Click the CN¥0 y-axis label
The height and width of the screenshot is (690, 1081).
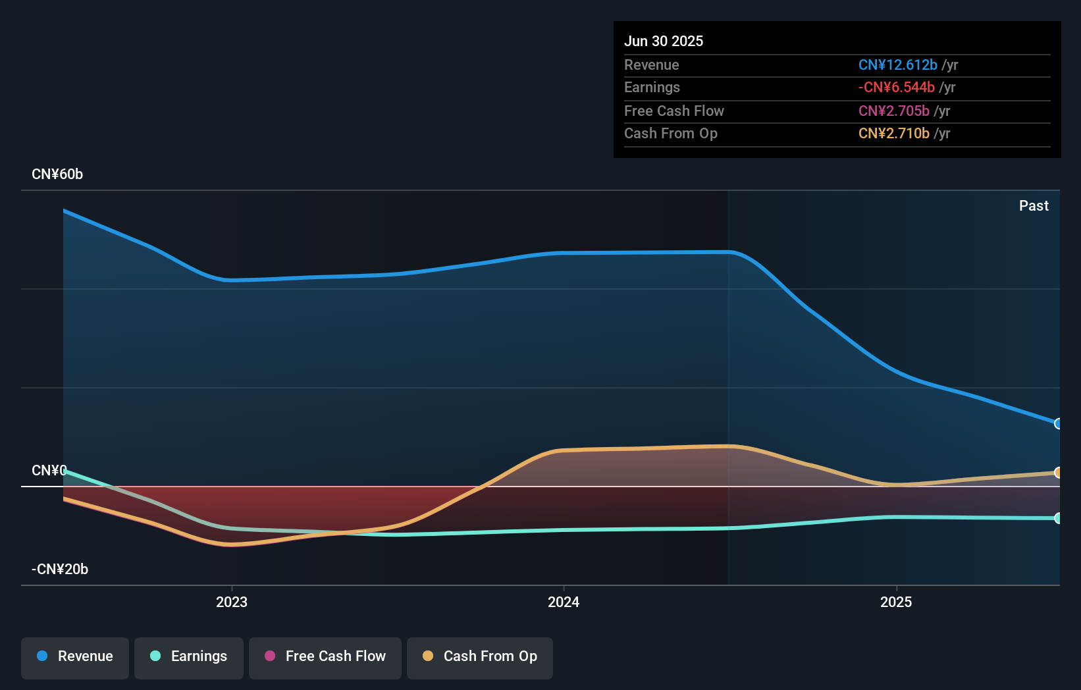pos(49,471)
